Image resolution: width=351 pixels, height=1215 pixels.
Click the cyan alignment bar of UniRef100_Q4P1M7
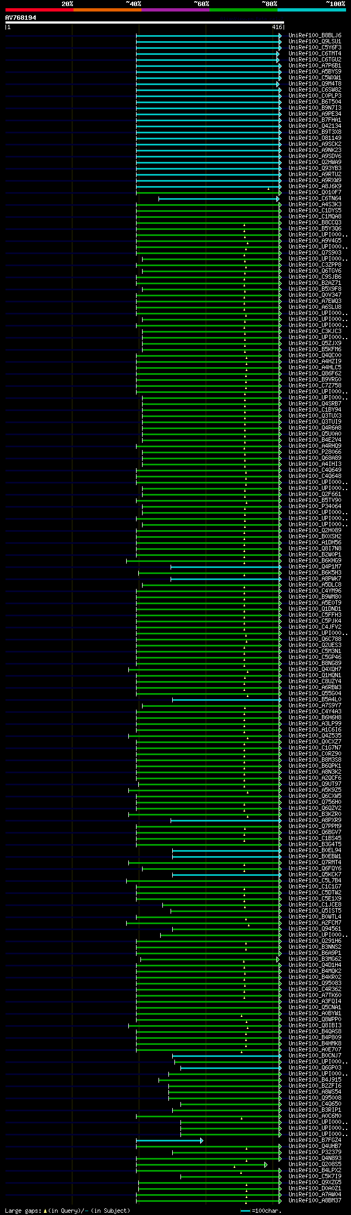(x=225, y=566)
